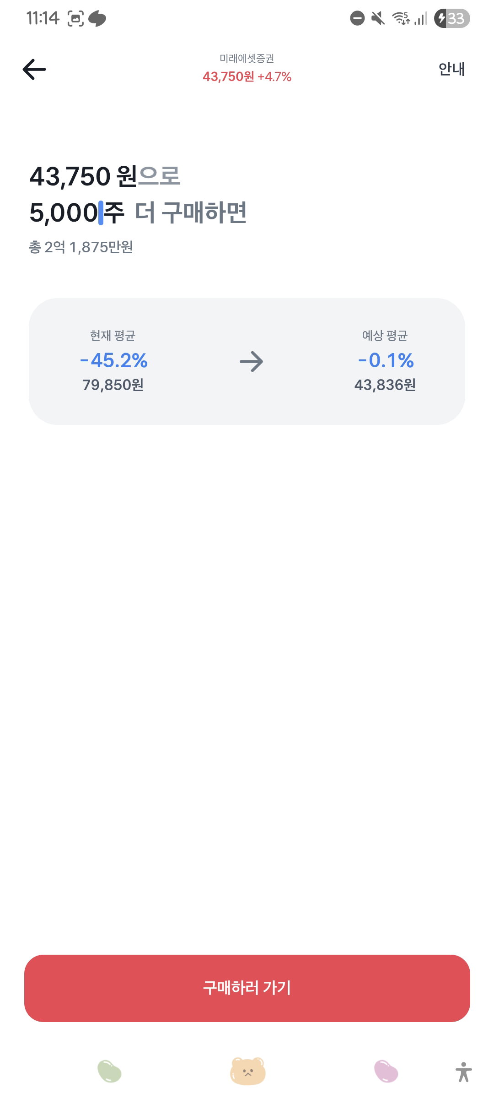Tap the bear face icon at bottom

coord(247,1071)
